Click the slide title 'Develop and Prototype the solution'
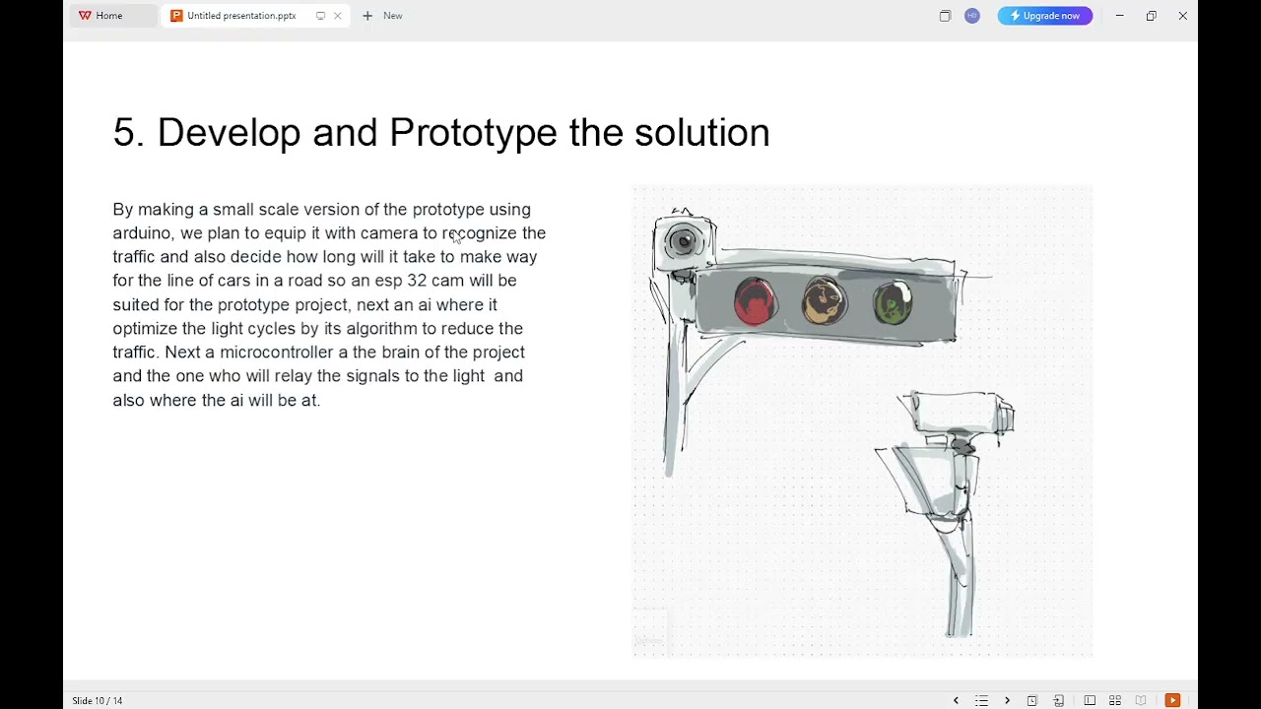 441,133
